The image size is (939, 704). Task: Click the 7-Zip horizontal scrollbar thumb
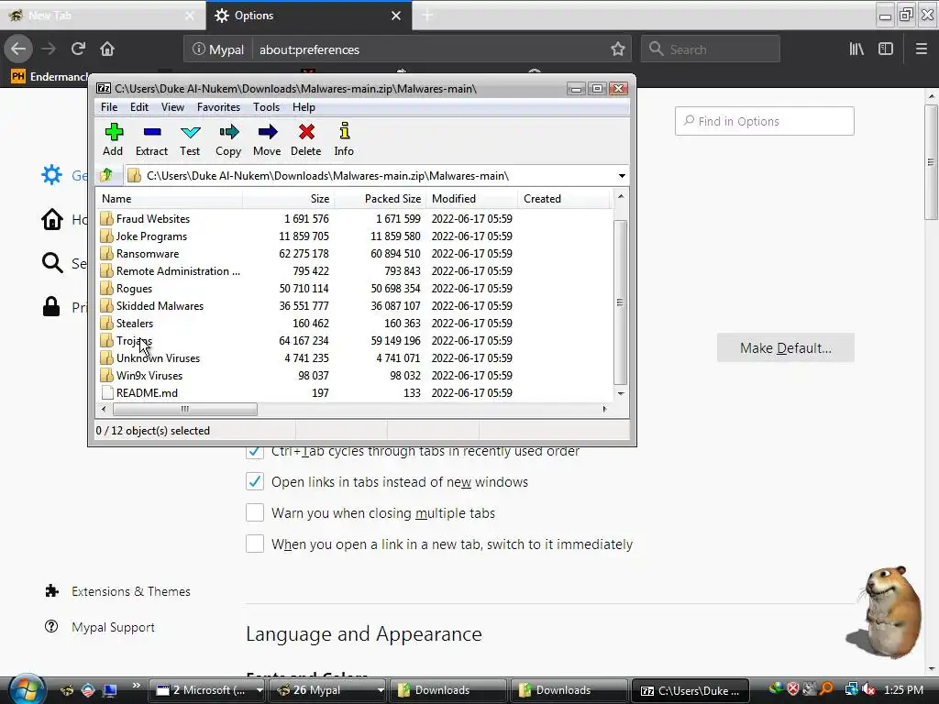[185, 410]
